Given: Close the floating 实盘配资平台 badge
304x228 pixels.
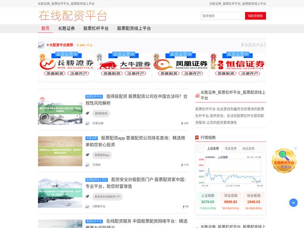Looking at the screenshot, I should tap(296, 148).
